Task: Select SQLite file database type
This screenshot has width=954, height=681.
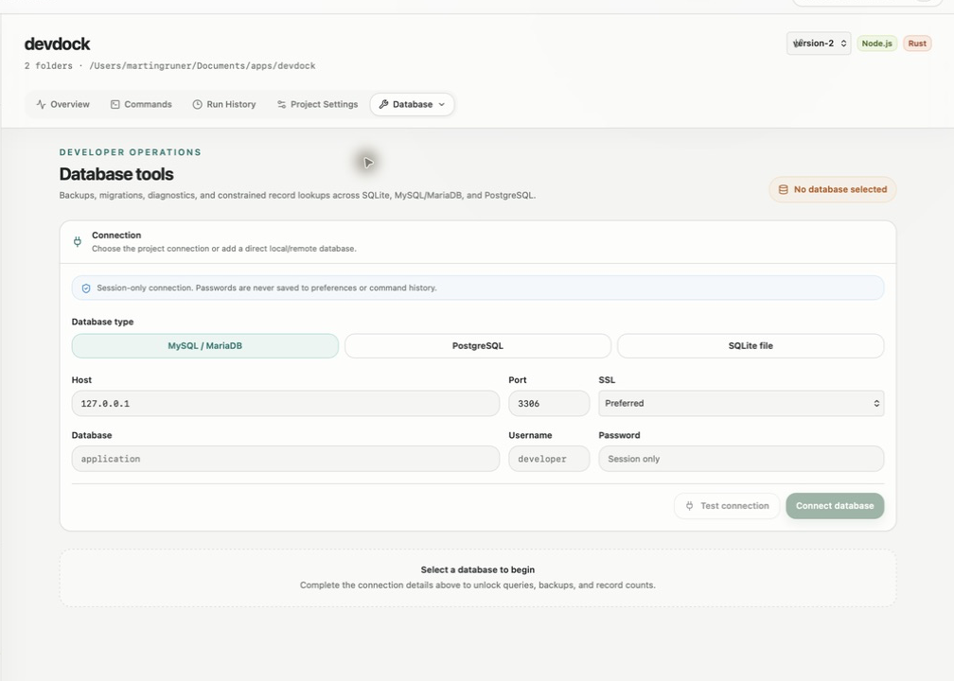Action: (751, 346)
